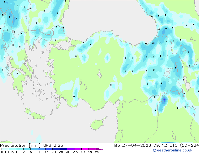Select the 2–5 mm legend color swatch
The height and width of the screenshot is (153, 199).
pyautogui.click(x=27, y=149)
